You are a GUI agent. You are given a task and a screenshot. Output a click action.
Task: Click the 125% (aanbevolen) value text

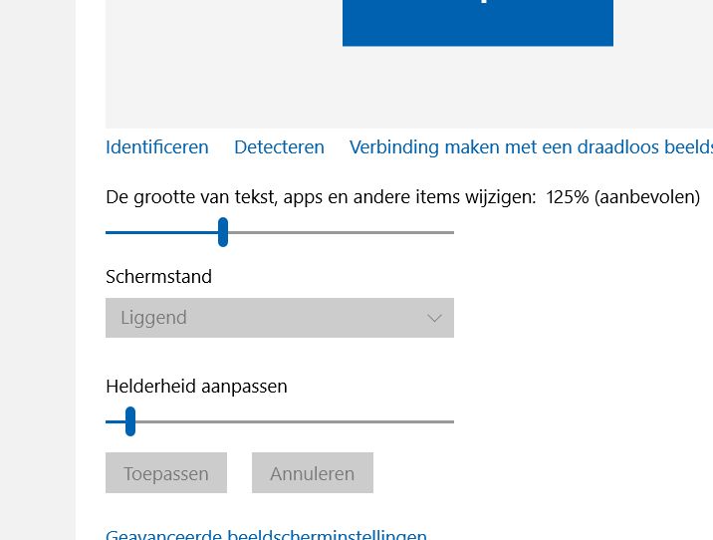pyautogui.click(x=623, y=197)
